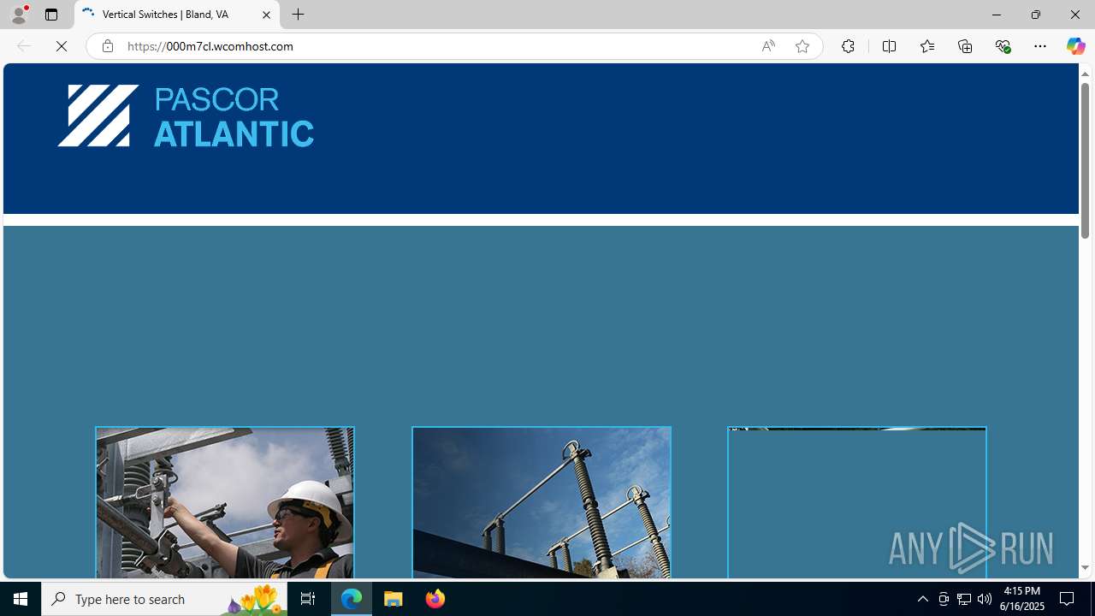This screenshot has width=1095, height=616.
Task: Stop loading the page
Action: (62, 46)
